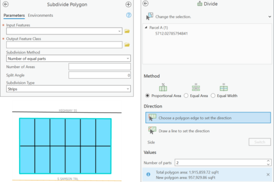
Task: Switch to the Environments tab
Action: click(x=40, y=15)
